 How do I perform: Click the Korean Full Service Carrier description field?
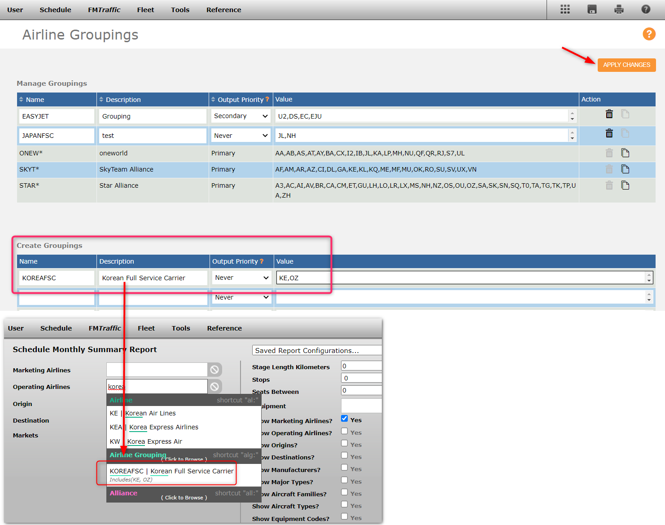coord(153,278)
